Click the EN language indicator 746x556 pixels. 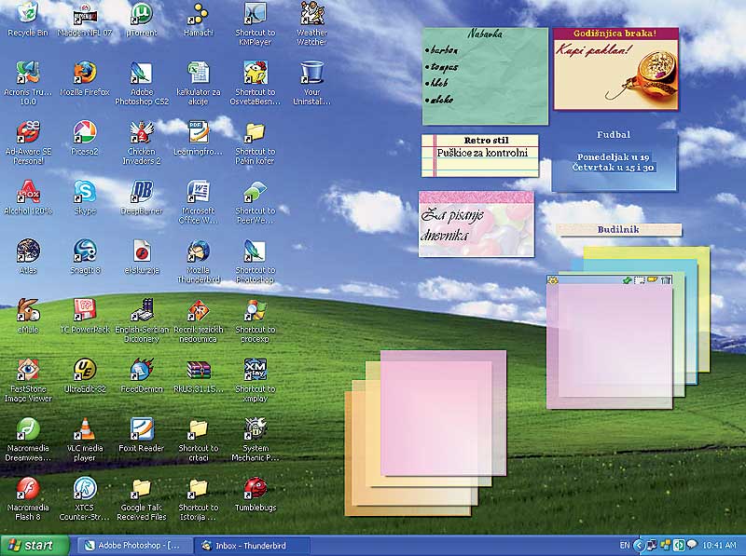coord(625,545)
